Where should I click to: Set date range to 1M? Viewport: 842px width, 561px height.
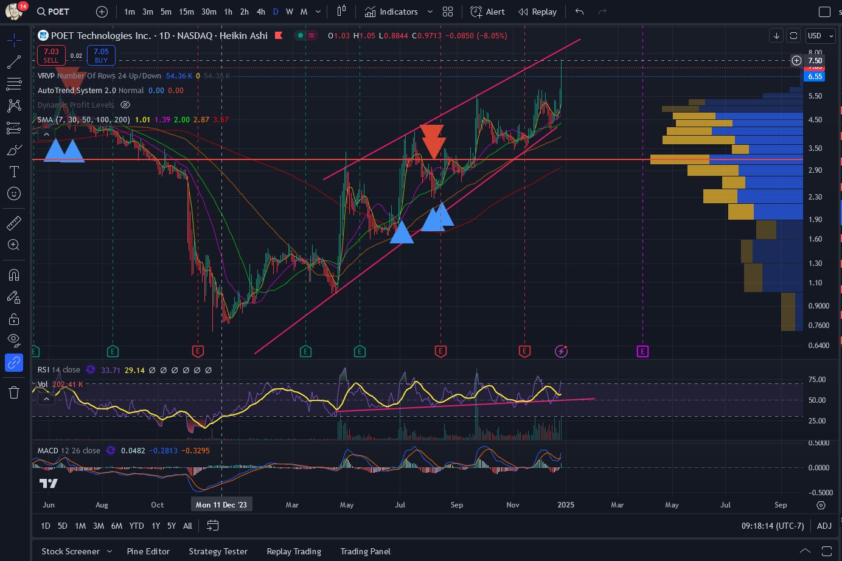tap(80, 526)
